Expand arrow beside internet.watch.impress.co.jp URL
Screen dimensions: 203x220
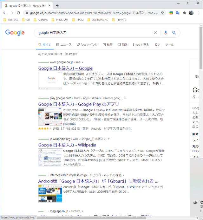point(123,175)
